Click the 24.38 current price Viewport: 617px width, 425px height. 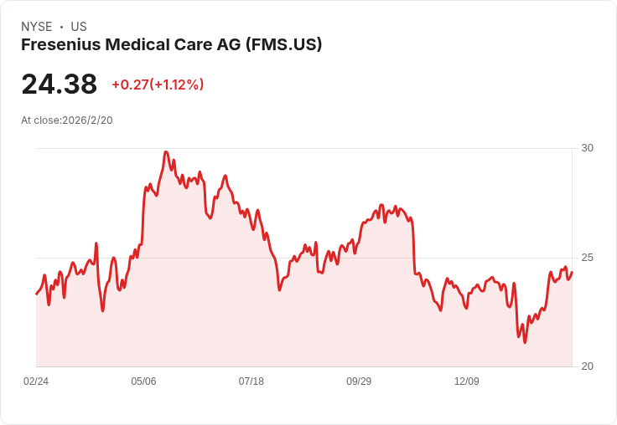point(59,84)
